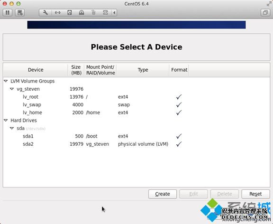Click the CD/DVD drive toolbar icon
This screenshot has width=273, height=224.
click(x=82, y=12)
